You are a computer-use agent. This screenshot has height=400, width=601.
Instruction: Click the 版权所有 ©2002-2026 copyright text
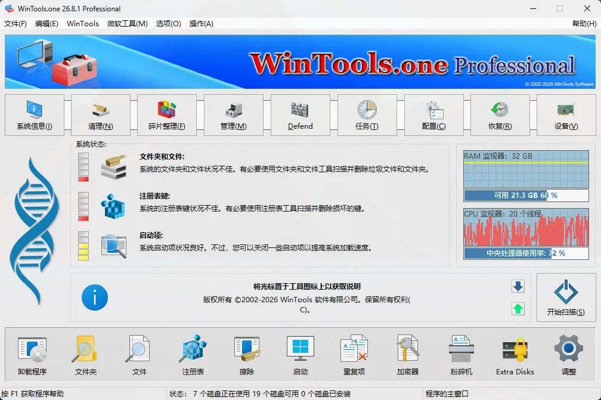(306, 305)
